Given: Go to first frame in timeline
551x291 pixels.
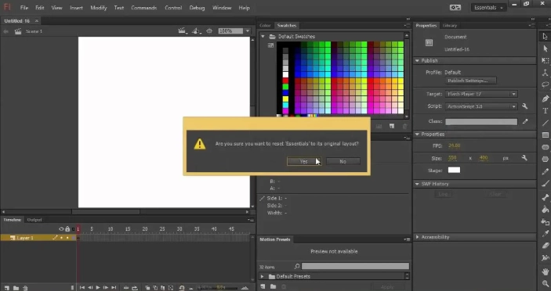Looking at the screenshot, I should [82, 288].
